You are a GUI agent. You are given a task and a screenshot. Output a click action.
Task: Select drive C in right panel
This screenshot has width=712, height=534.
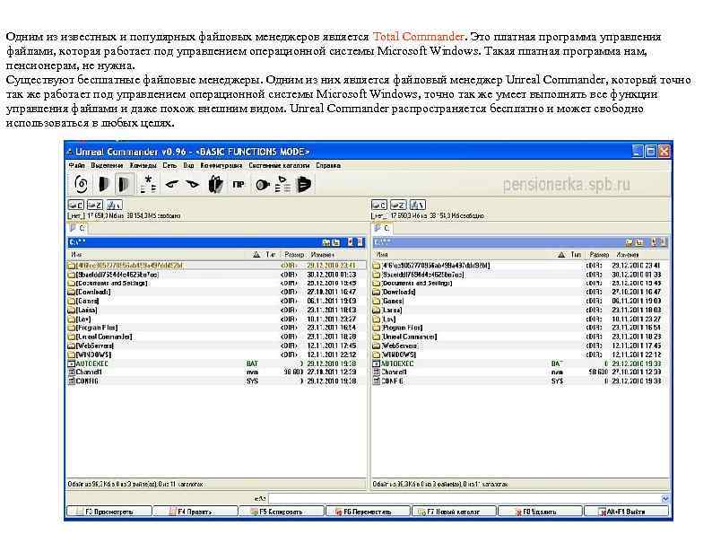(x=379, y=205)
